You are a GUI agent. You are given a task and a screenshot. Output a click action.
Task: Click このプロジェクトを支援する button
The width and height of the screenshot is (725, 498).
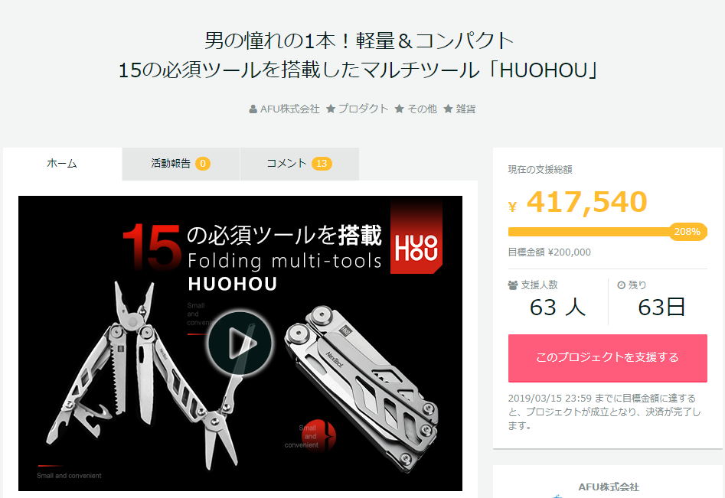[x=608, y=358]
